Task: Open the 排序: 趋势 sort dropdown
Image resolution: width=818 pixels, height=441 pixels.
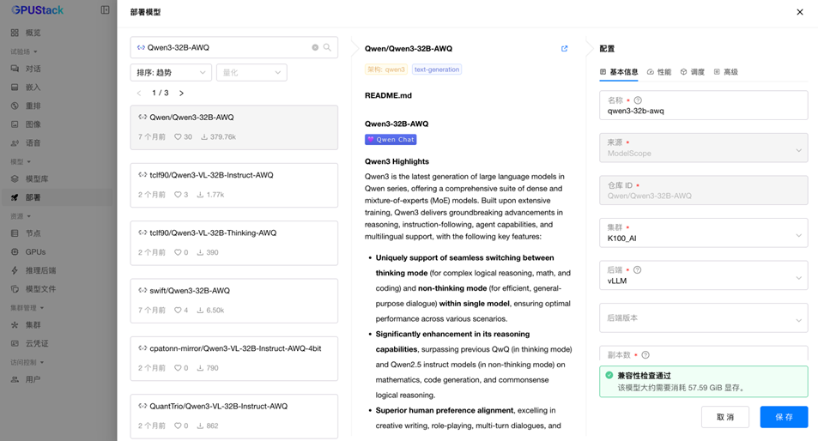Action: pos(171,72)
